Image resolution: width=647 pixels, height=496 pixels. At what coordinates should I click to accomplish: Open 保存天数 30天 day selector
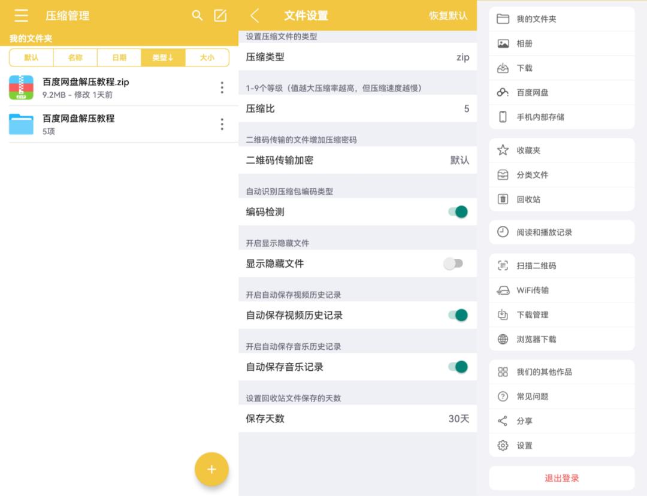click(358, 419)
